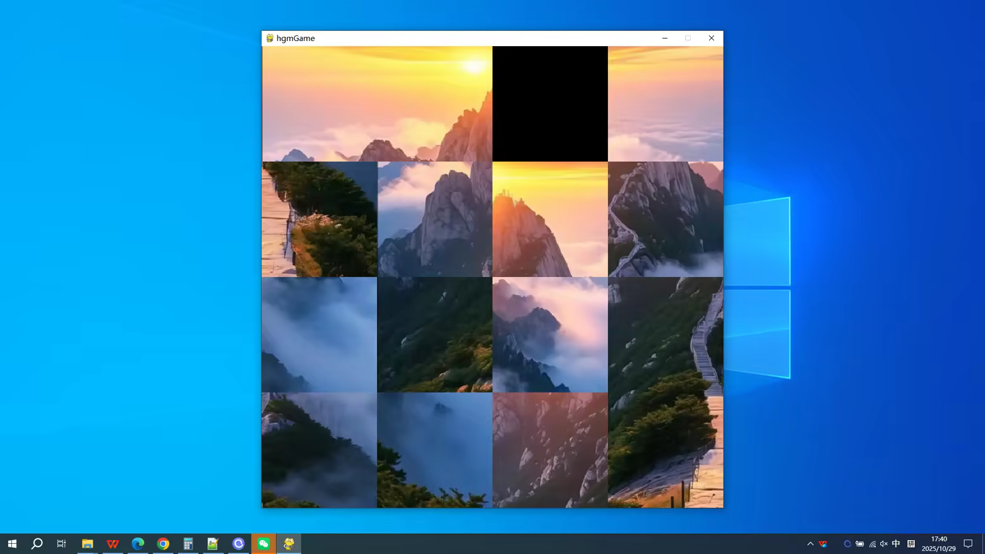985x554 pixels.
Task: Toggle the muted volume speaker icon
Action: [884, 543]
